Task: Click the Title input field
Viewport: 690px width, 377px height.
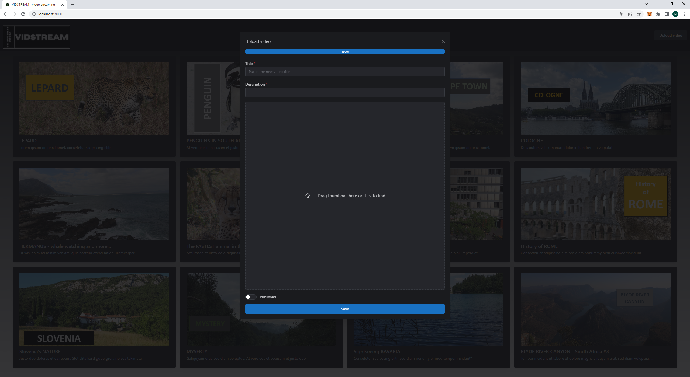Action: point(344,72)
